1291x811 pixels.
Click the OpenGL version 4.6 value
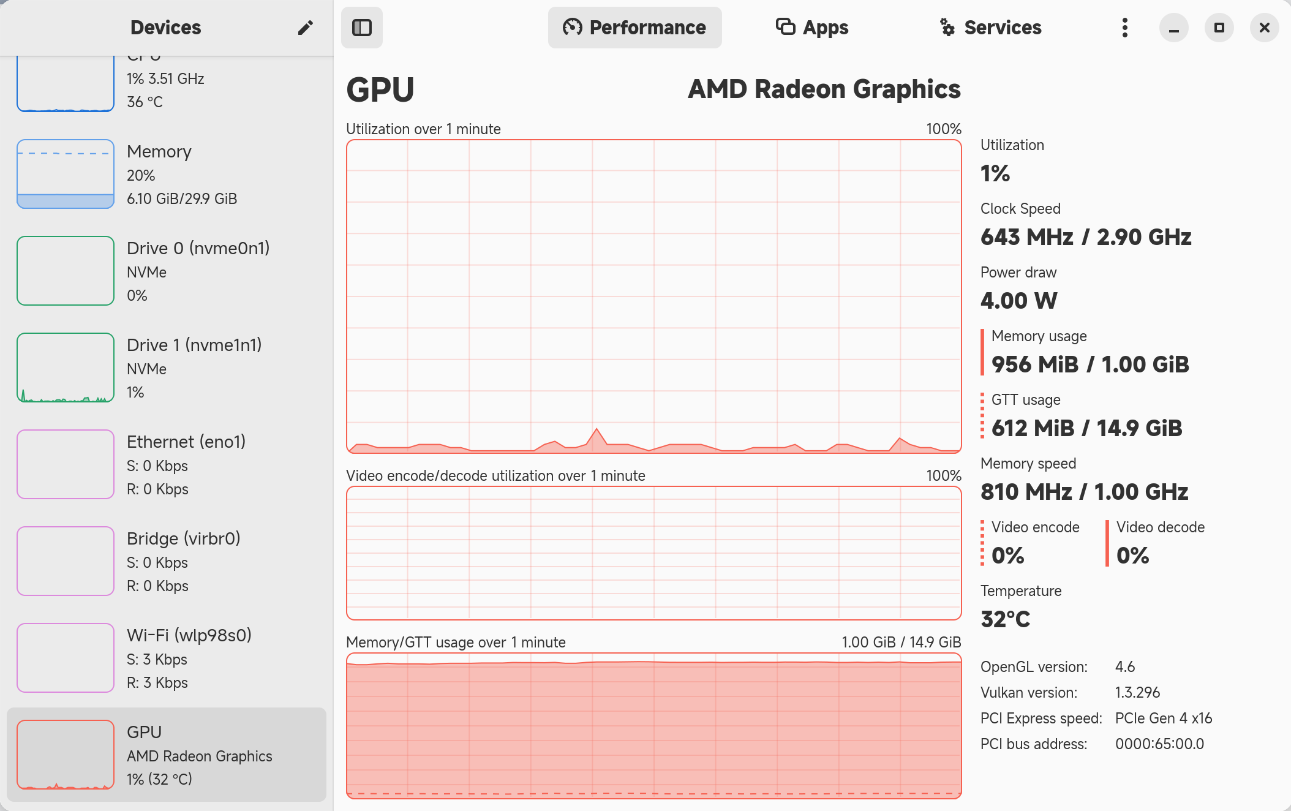(x=1125, y=667)
